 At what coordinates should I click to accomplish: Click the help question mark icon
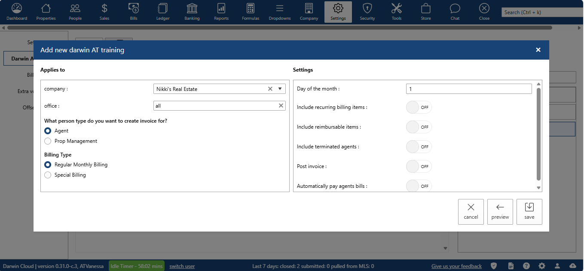(x=526, y=266)
